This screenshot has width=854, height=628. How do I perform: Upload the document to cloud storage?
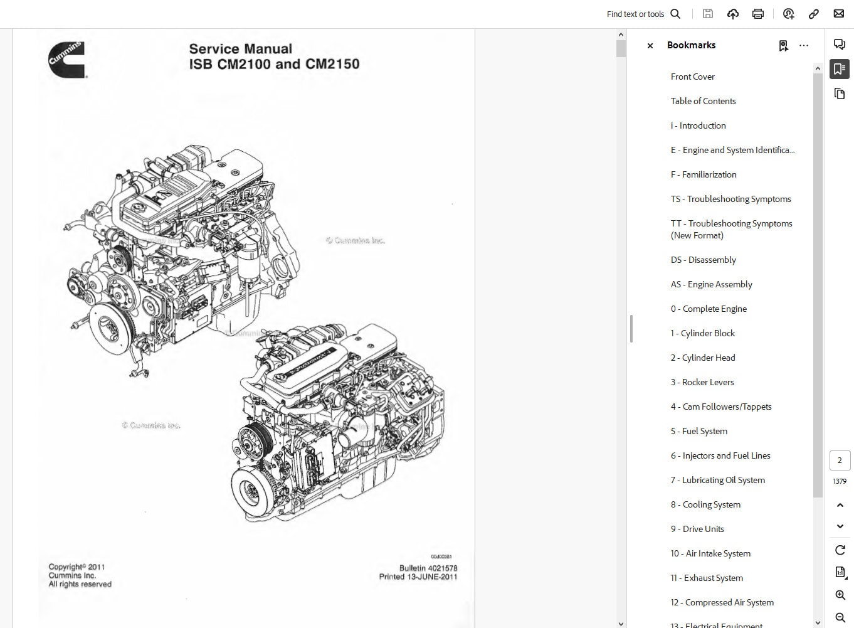pyautogui.click(x=733, y=13)
